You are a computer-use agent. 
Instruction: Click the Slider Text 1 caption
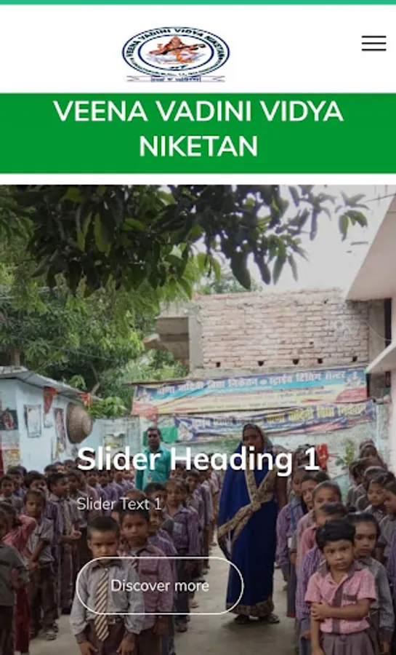pos(119,504)
